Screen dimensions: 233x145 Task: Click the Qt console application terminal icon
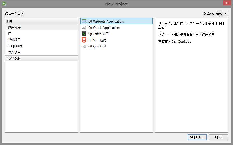click(x=84, y=34)
